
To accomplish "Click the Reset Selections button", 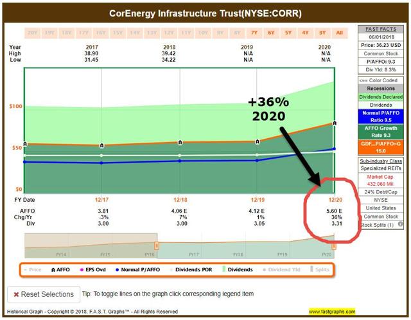I will 44,294.
